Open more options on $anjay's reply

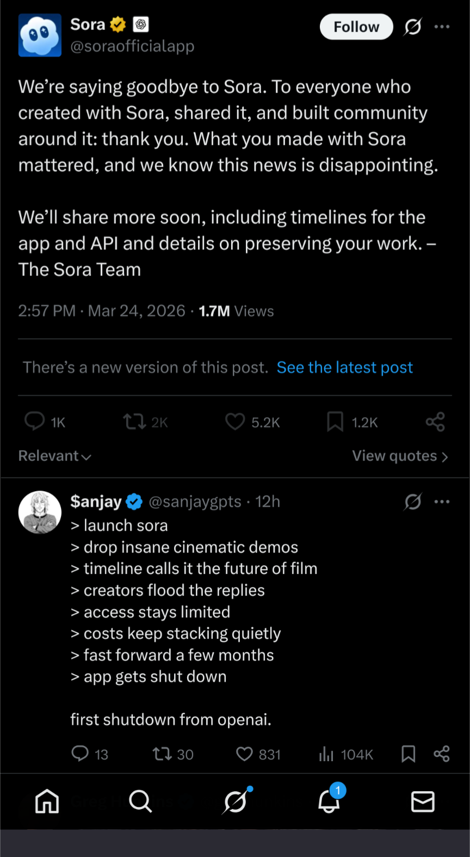pyautogui.click(x=442, y=501)
